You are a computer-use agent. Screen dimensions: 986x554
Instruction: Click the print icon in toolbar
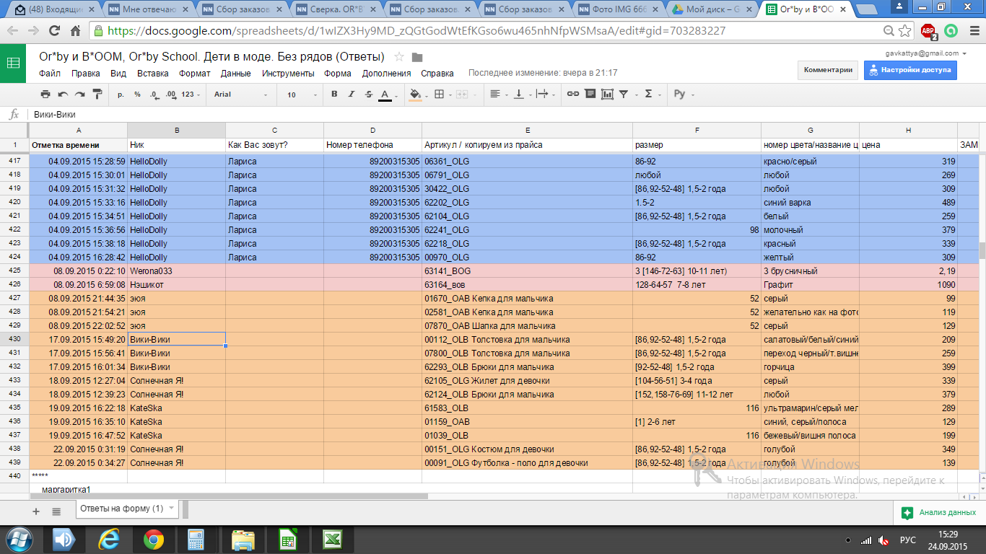[x=45, y=94]
